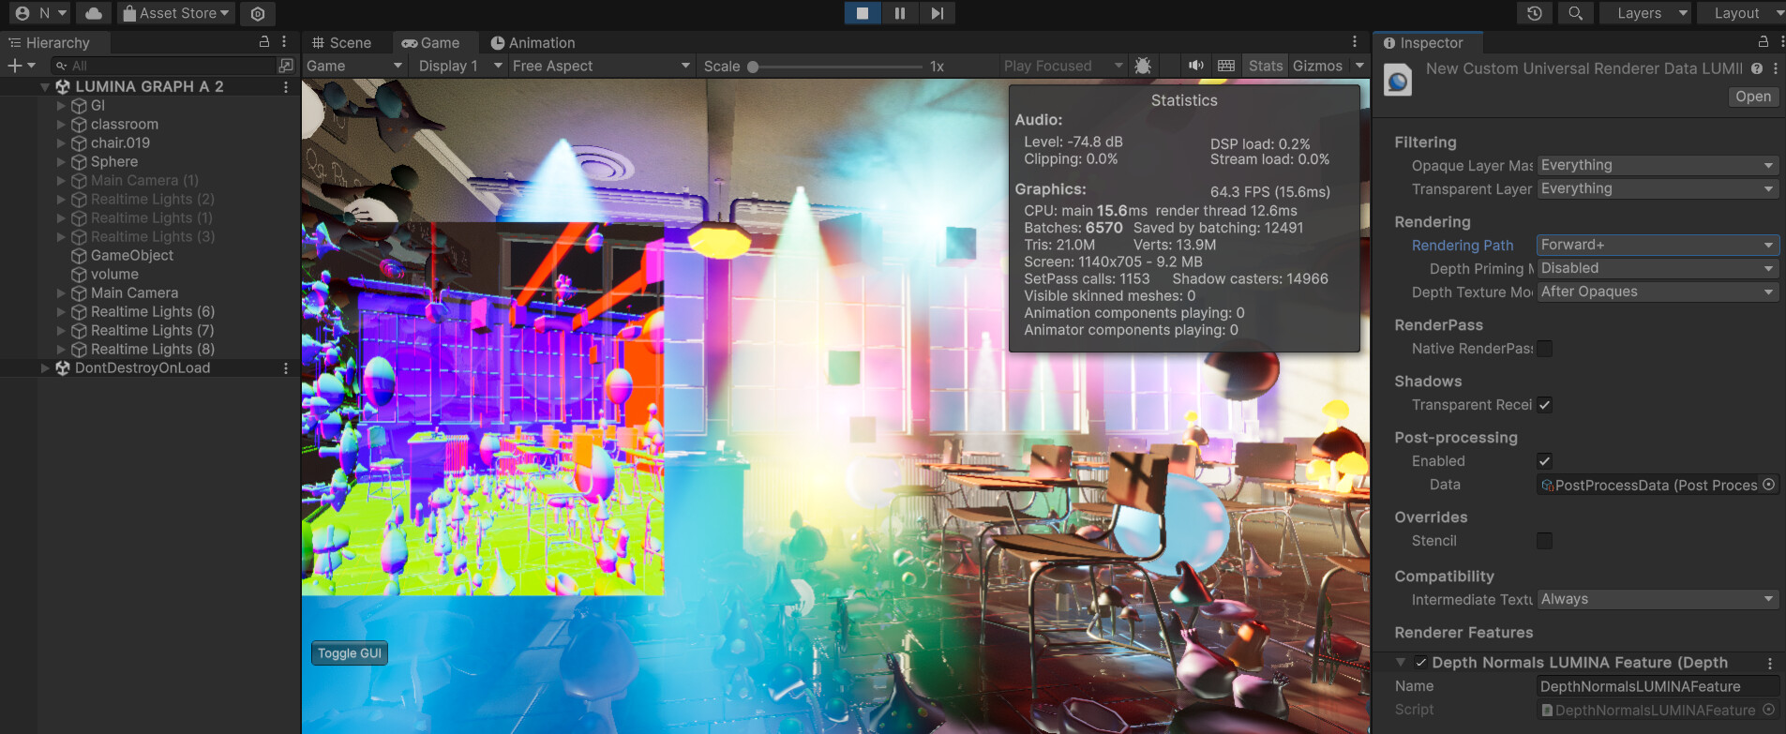This screenshot has height=734, width=1786.
Task: Open the Inspector help question-mark icon
Action: (x=1757, y=68)
